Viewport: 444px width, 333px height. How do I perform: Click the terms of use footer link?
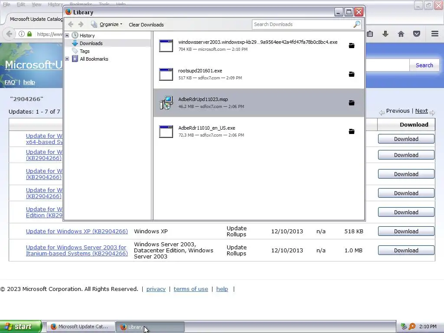(191, 289)
